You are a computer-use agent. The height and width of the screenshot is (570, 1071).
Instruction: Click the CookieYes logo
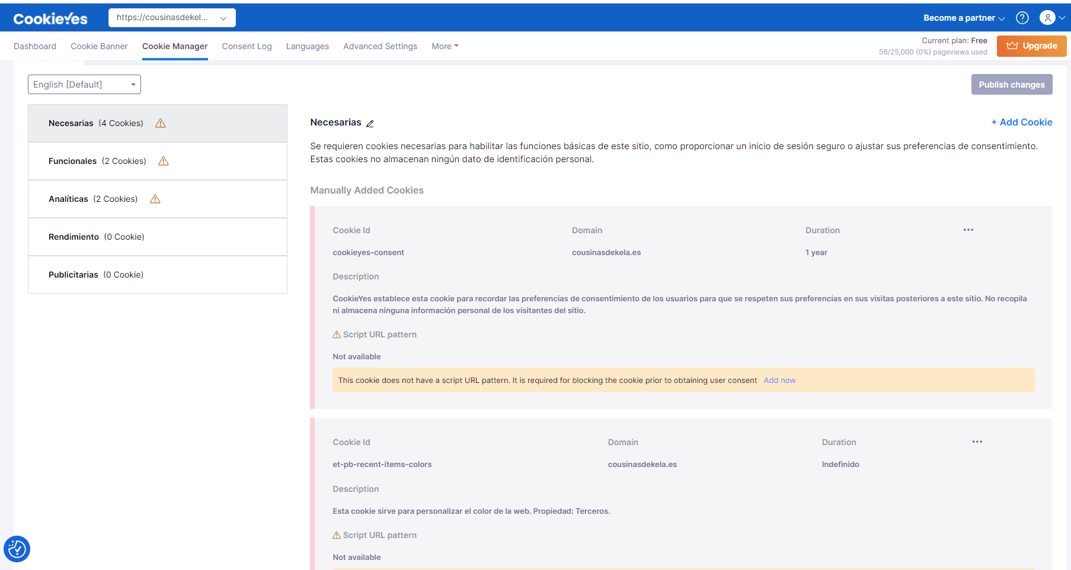[x=50, y=19]
